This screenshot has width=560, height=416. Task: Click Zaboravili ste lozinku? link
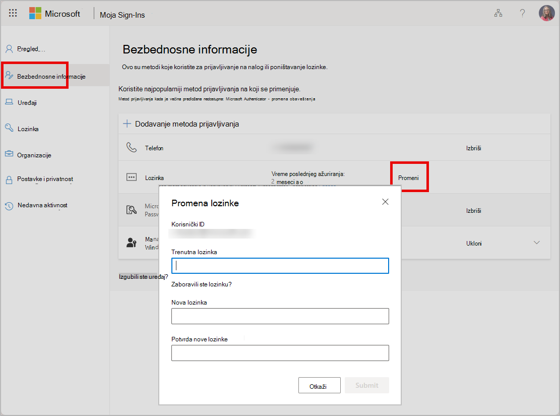click(x=202, y=284)
